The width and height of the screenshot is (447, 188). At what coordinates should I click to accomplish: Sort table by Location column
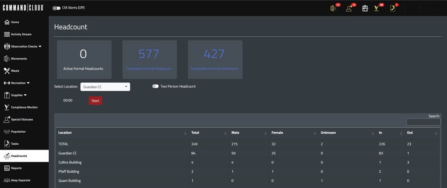(122, 133)
